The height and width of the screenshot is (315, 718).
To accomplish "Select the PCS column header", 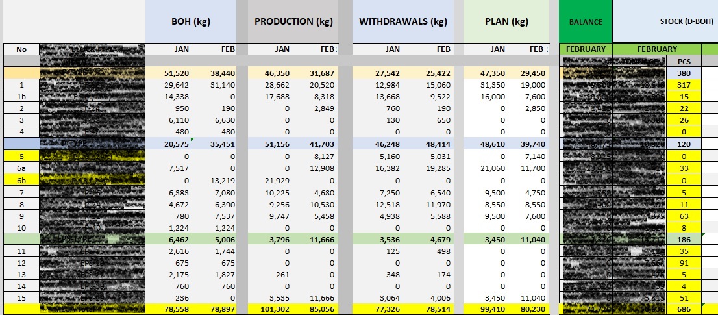I will coord(685,61).
